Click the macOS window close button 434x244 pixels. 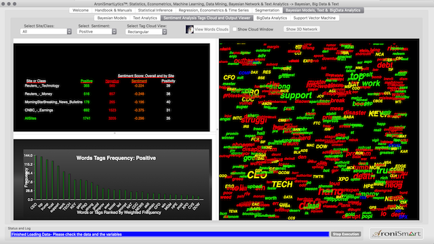point(3,4)
